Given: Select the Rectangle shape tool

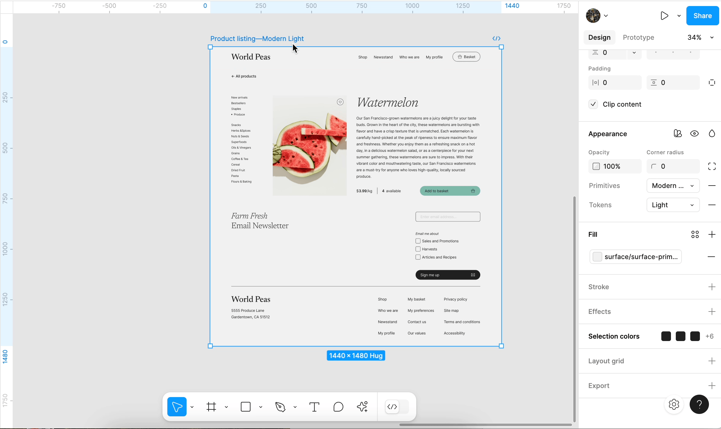Looking at the screenshot, I should click(246, 407).
